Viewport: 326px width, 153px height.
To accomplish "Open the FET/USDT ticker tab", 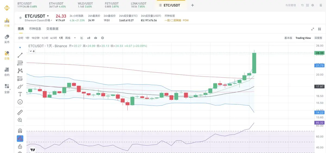I will click(x=112, y=5).
